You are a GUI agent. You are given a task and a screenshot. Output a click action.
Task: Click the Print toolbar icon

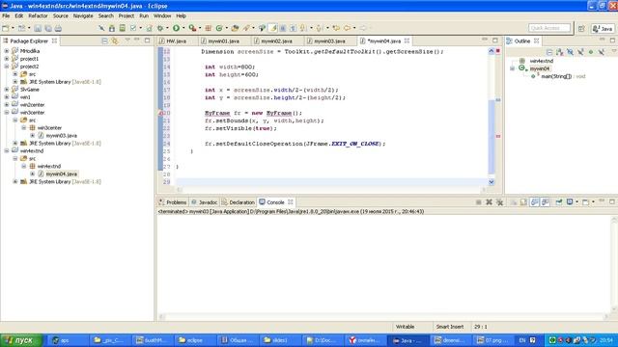[x=58, y=28]
